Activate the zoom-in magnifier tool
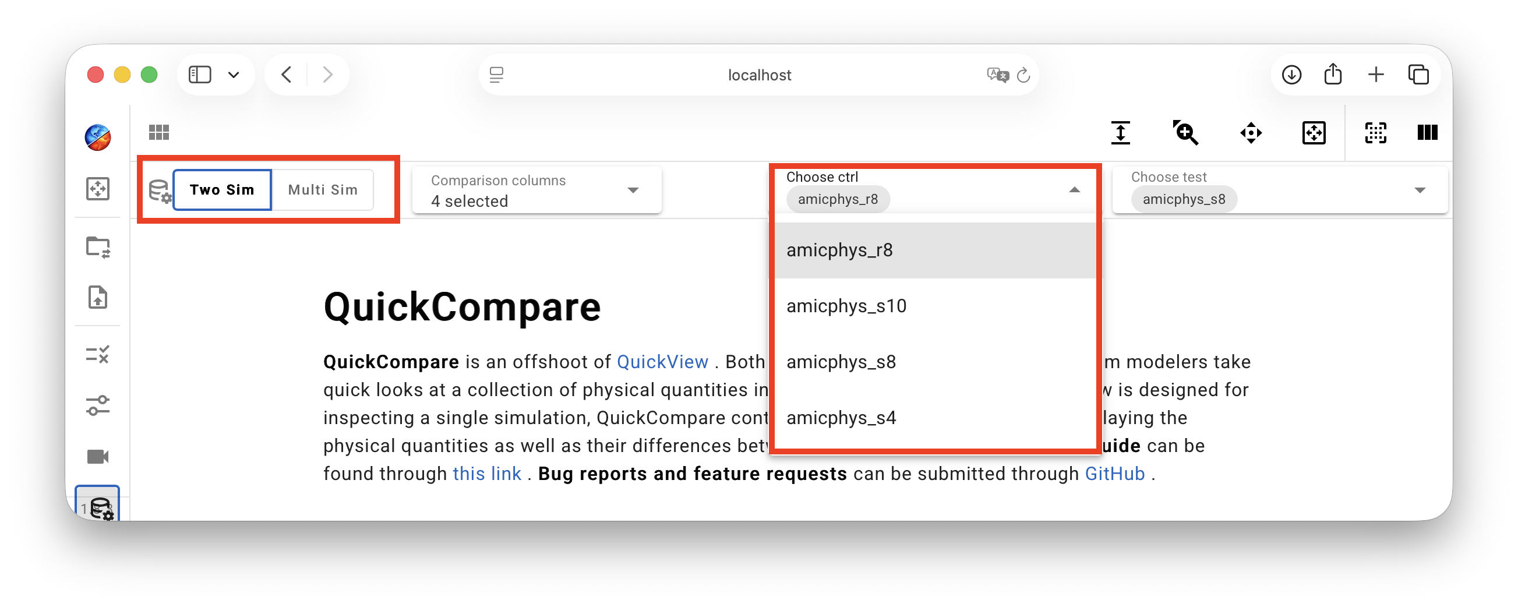This screenshot has height=607, width=1518. 1185,133
